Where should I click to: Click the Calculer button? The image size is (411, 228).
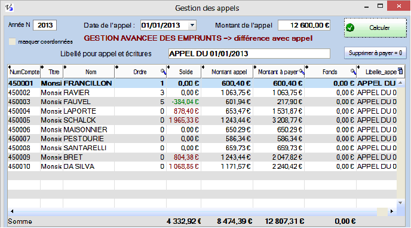coord(375,28)
